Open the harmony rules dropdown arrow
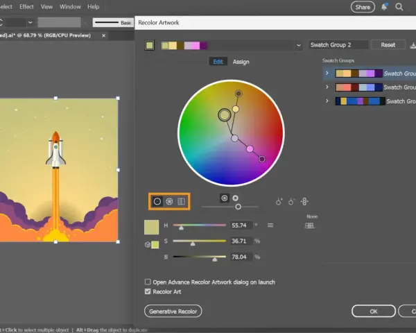The width and height of the screenshot is (416, 333). pos(299,45)
